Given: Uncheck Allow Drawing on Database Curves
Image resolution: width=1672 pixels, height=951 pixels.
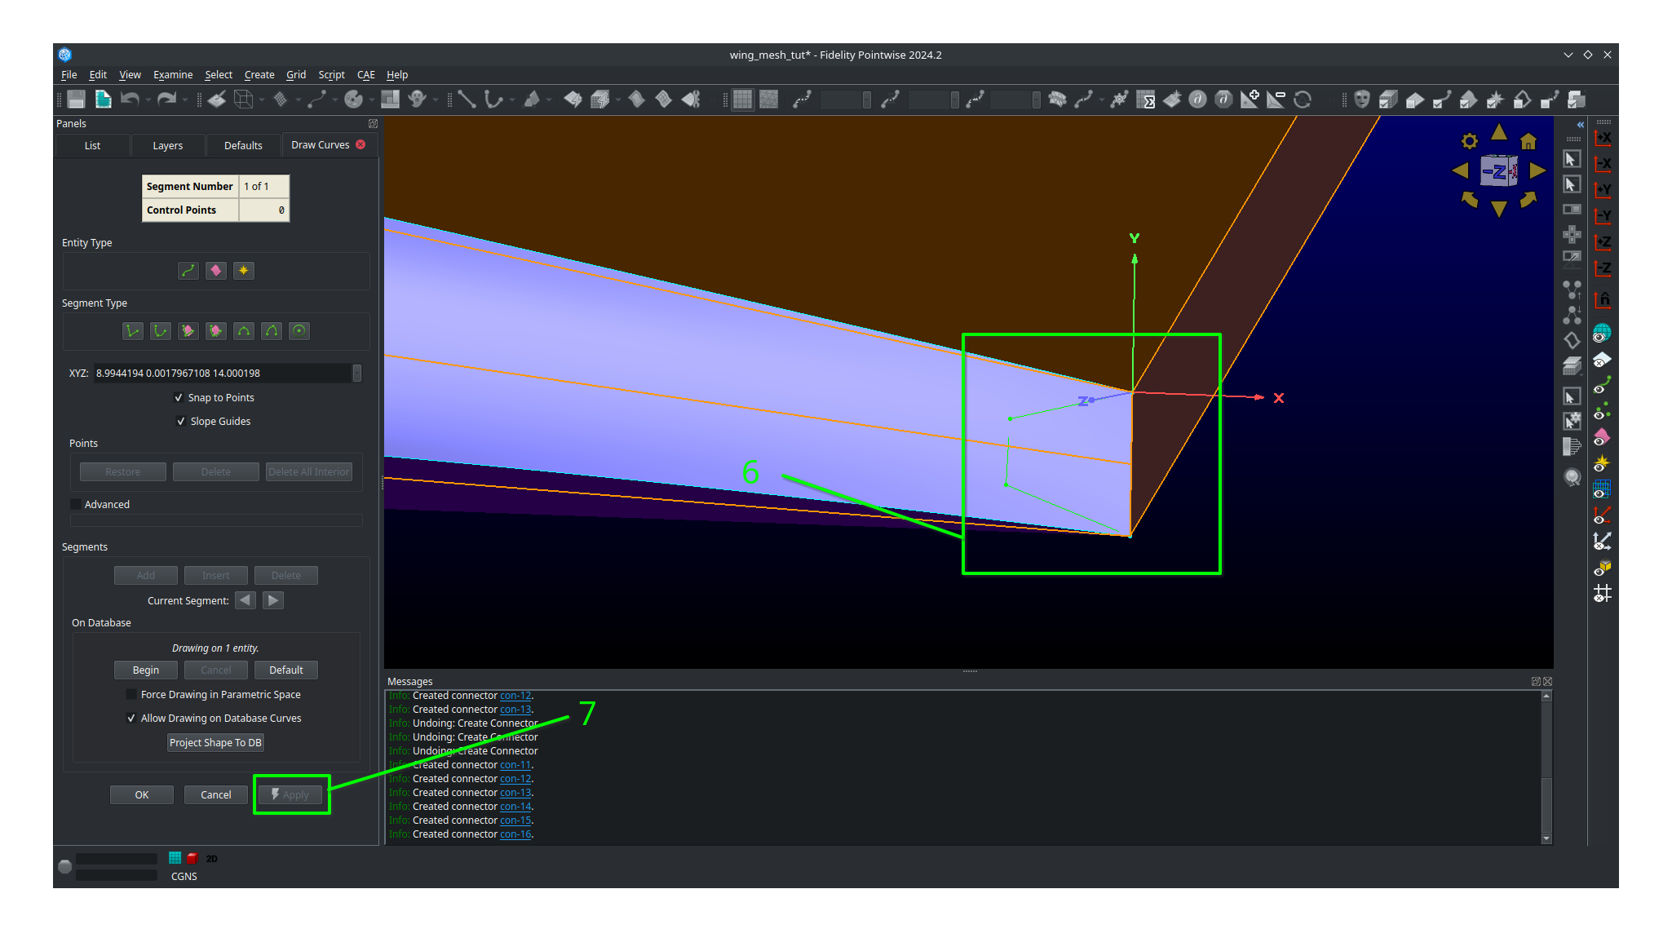Looking at the screenshot, I should point(131,718).
